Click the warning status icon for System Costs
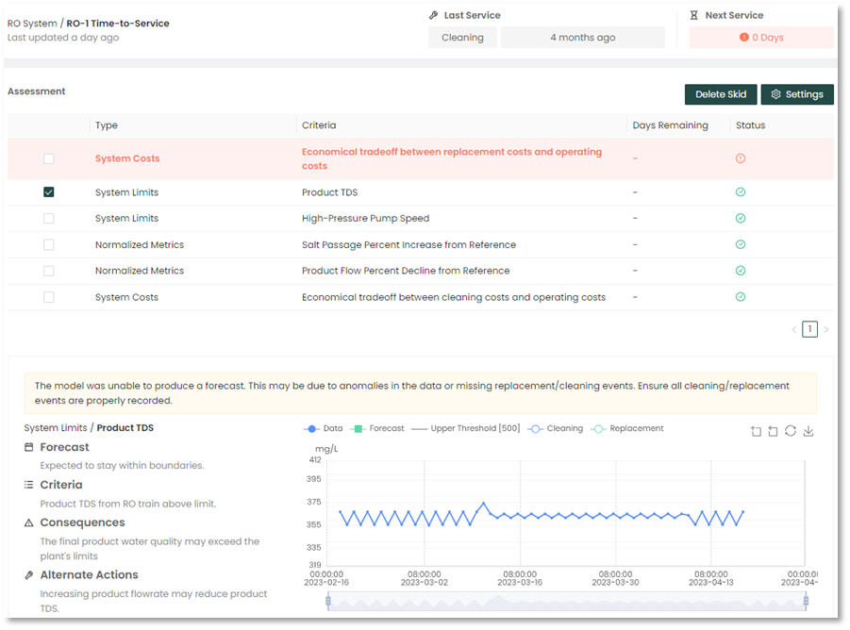This screenshot has width=850, height=630. coord(740,158)
